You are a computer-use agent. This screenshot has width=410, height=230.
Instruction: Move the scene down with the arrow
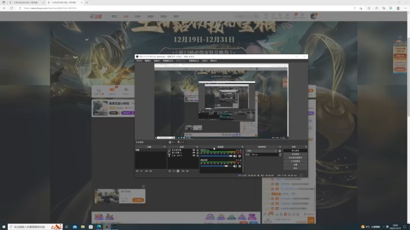click(151, 171)
